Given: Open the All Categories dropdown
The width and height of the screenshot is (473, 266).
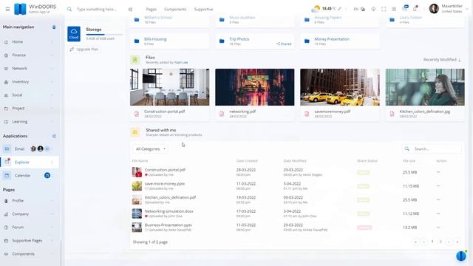Looking at the screenshot, I should 150,149.
